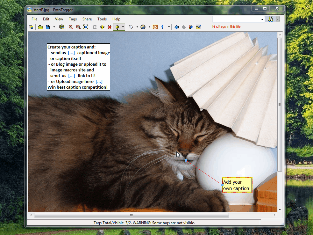Image resolution: width=313 pixels, height=235 pixels.
Task: Open the View menu
Action: [59, 19]
